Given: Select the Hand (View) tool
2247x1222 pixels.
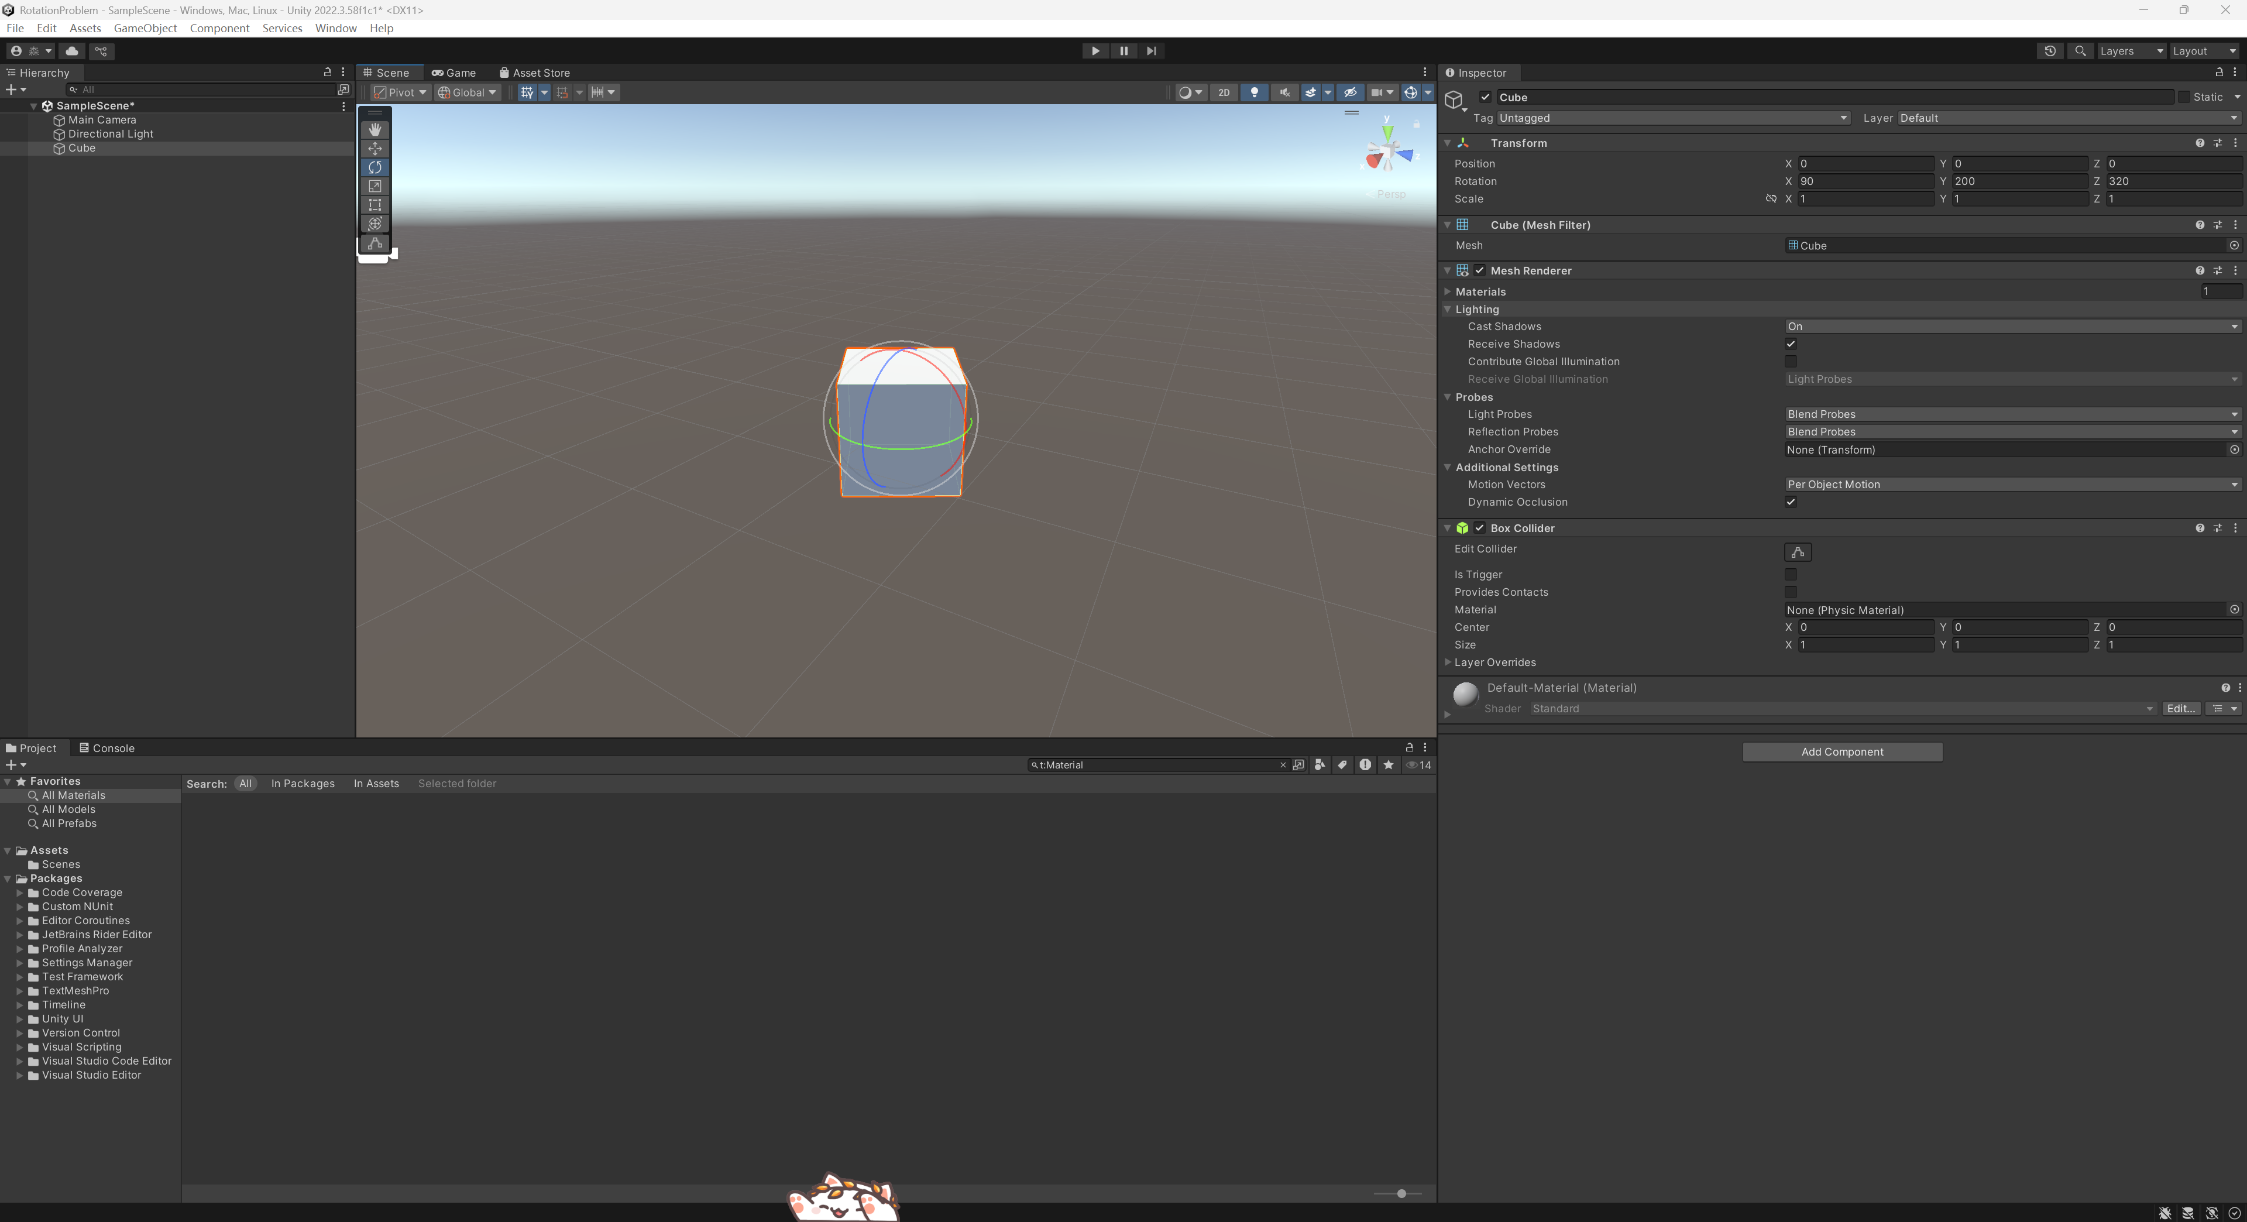Looking at the screenshot, I should tap(375, 129).
